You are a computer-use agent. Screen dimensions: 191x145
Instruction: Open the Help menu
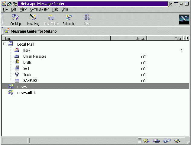point(55,9)
